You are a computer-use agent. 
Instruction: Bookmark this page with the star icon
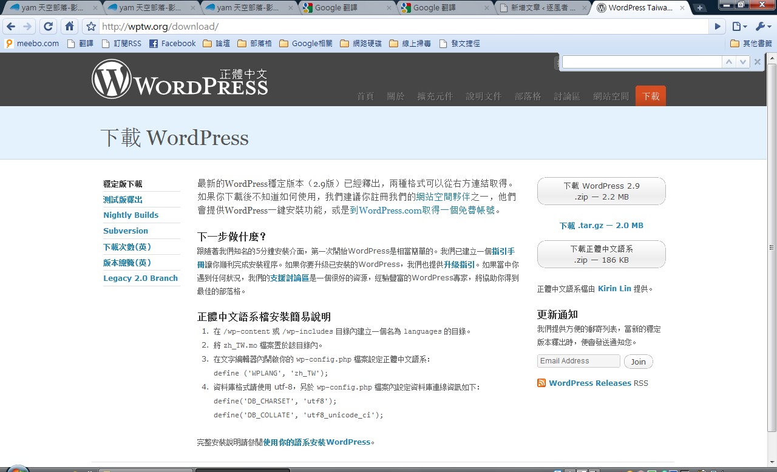pyautogui.click(x=91, y=27)
